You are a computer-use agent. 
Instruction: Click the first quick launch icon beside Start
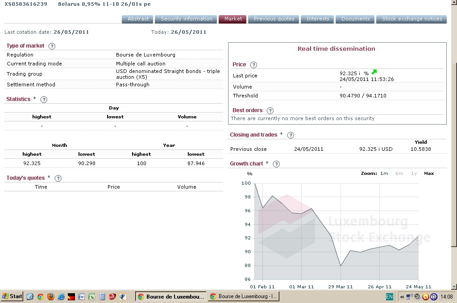(30, 297)
